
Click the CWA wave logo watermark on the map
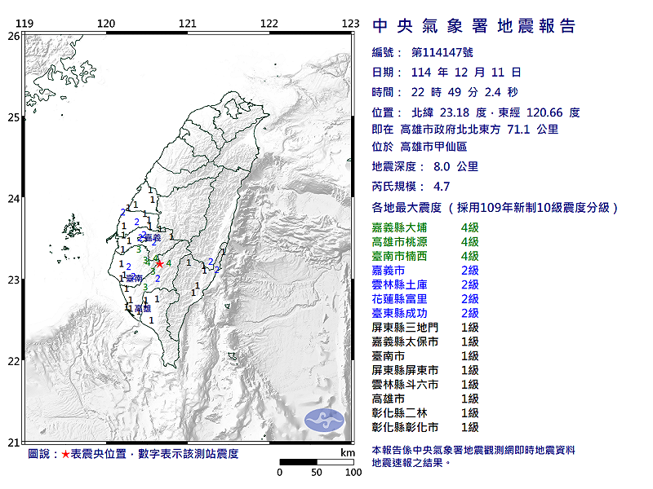(326, 418)
